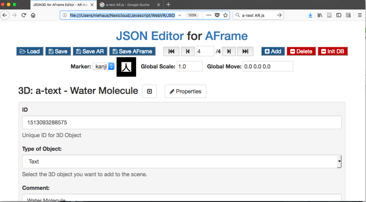Click the Save AFrame button
Image resolution: width=366 pixels, height=202 pixels.
click(x=132, y=51)
